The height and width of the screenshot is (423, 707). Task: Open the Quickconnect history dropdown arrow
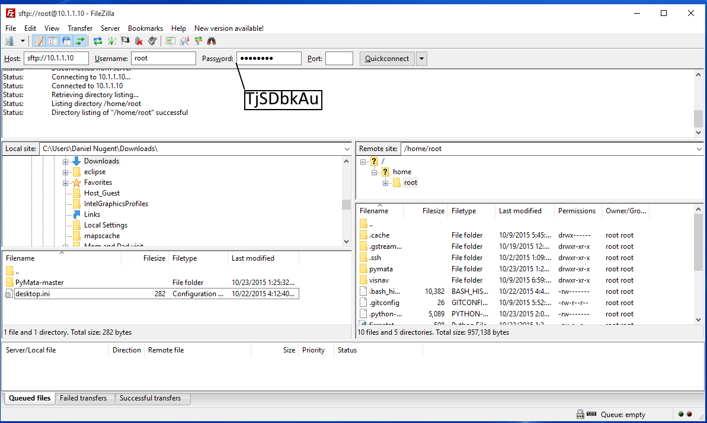click(x=421, y=59)
